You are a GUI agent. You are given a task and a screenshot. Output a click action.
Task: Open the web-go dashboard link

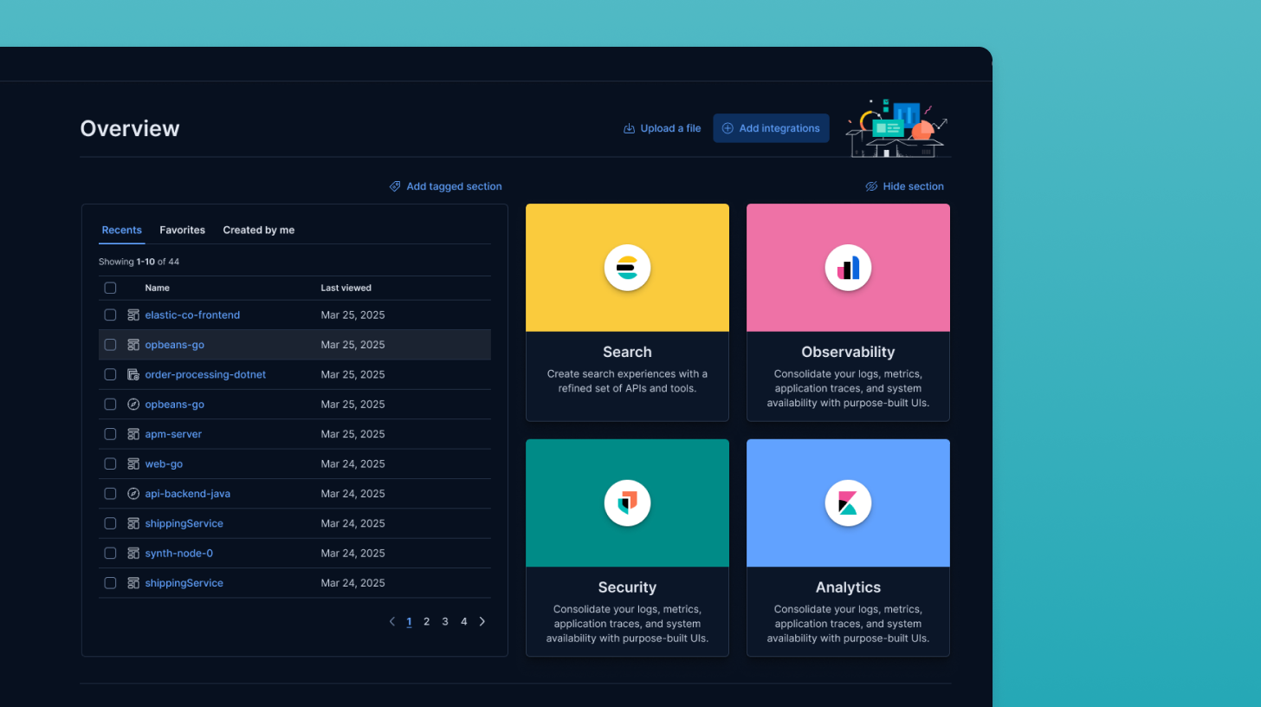click(x=164, y=464)
